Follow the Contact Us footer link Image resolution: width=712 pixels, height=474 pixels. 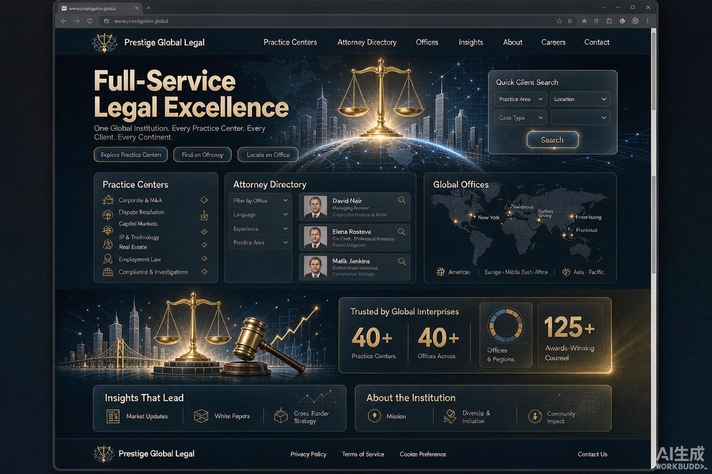coord(593,454)
